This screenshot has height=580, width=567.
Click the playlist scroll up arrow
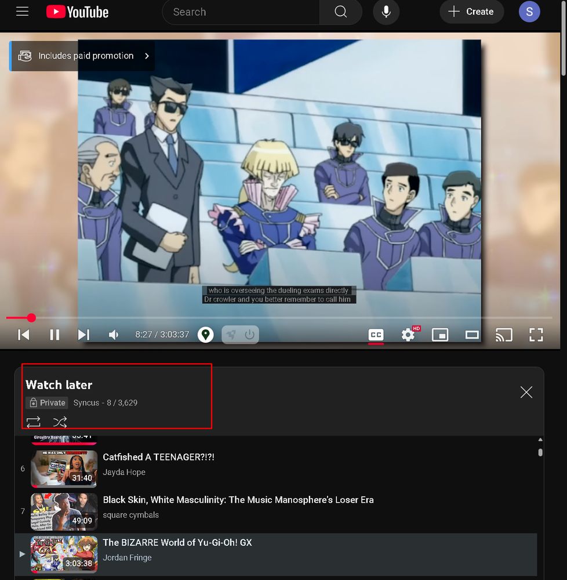coord(540,440)
